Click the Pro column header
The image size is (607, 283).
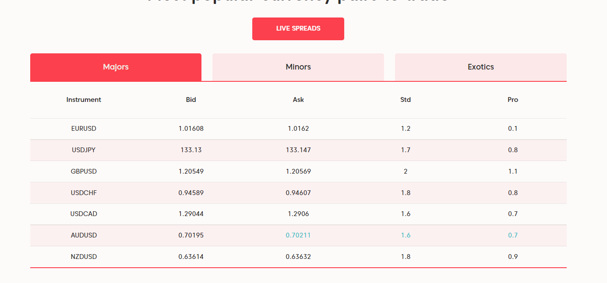[513, 100]
